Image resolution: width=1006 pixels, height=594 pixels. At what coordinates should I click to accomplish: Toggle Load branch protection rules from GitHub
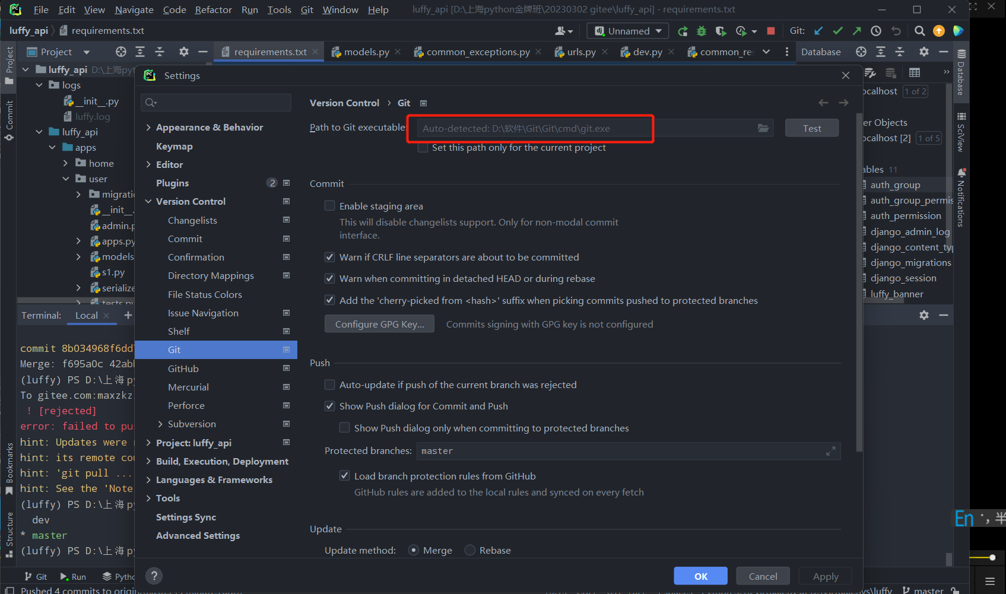[345, 476]
